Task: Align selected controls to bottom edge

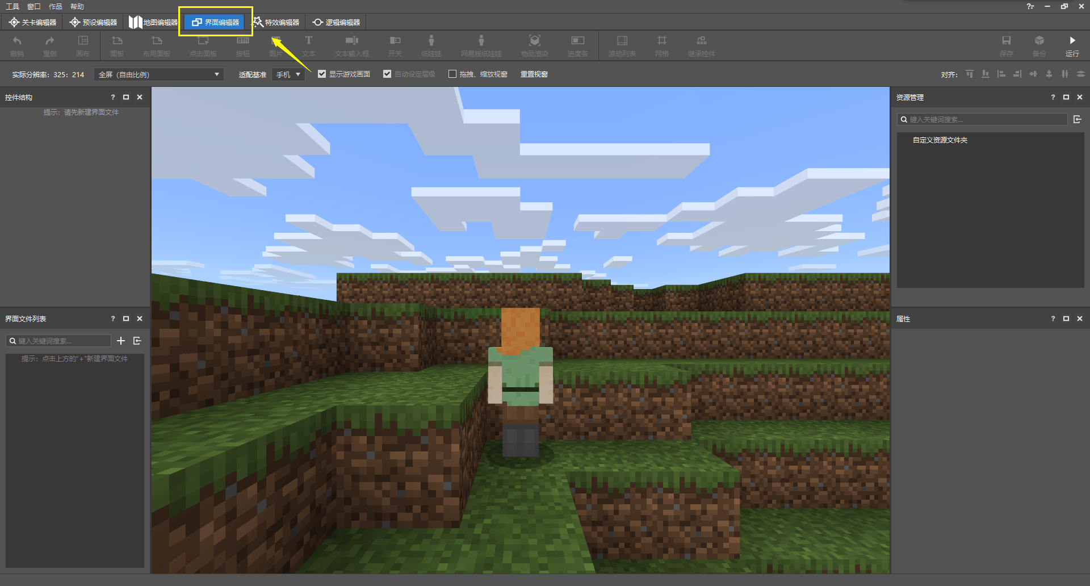Action: 986,74
